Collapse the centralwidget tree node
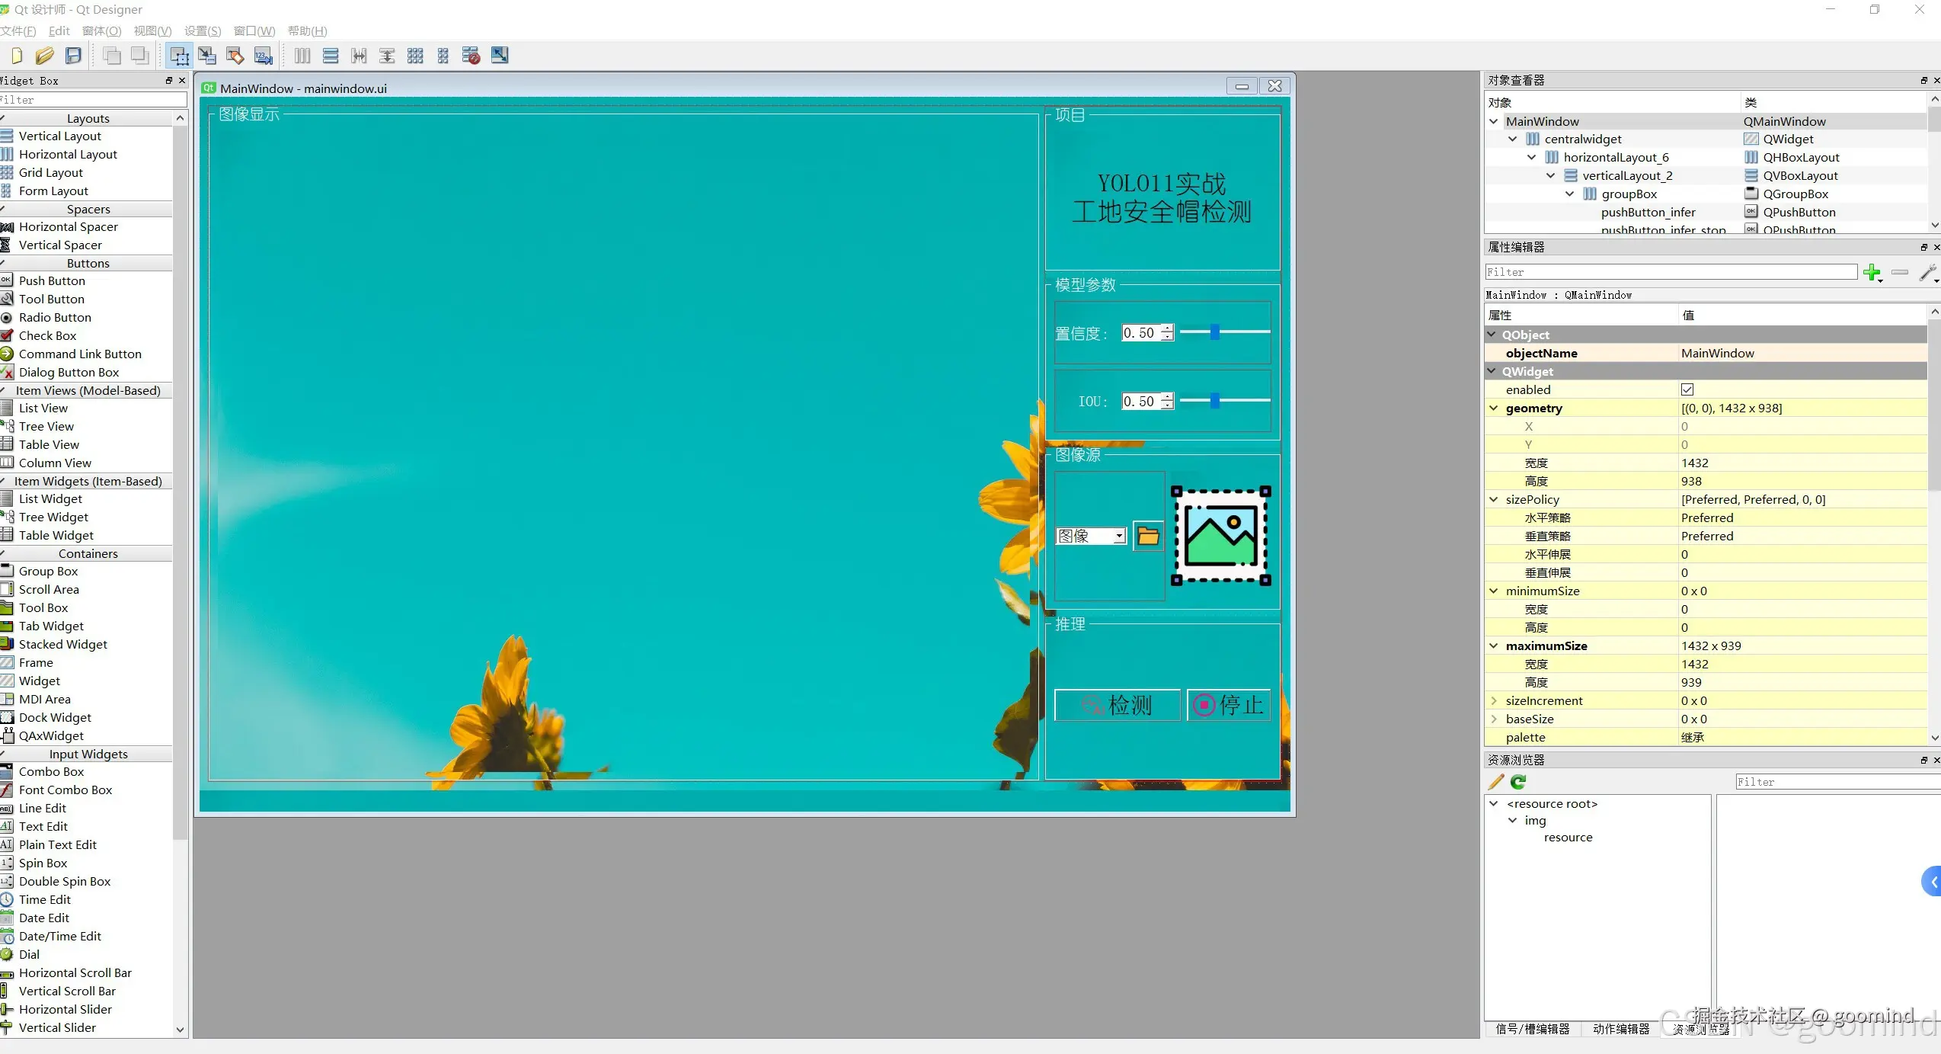The height and width of the screenshot is (1054, 1941). point(1513,139)
